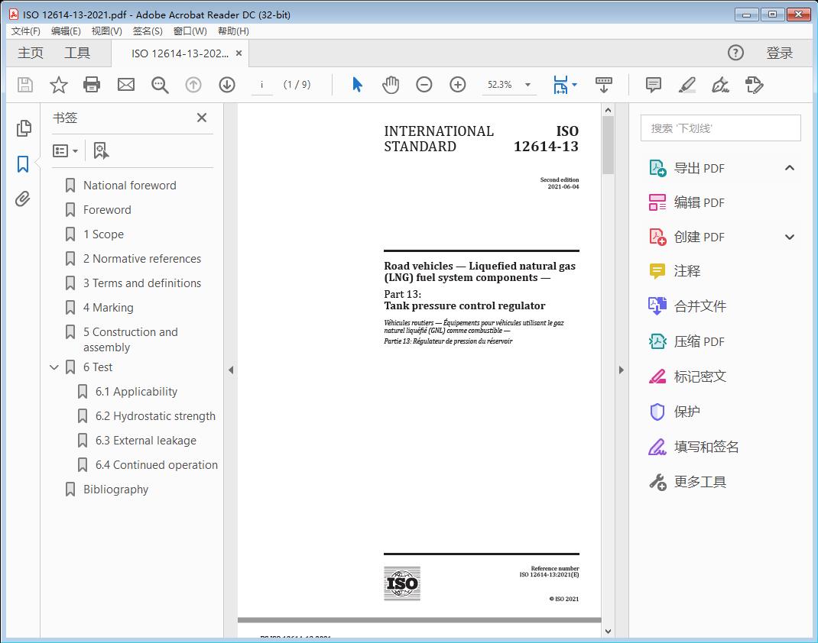Open the 视图(V) menu
818x643 pixels.
pos(106,31)
